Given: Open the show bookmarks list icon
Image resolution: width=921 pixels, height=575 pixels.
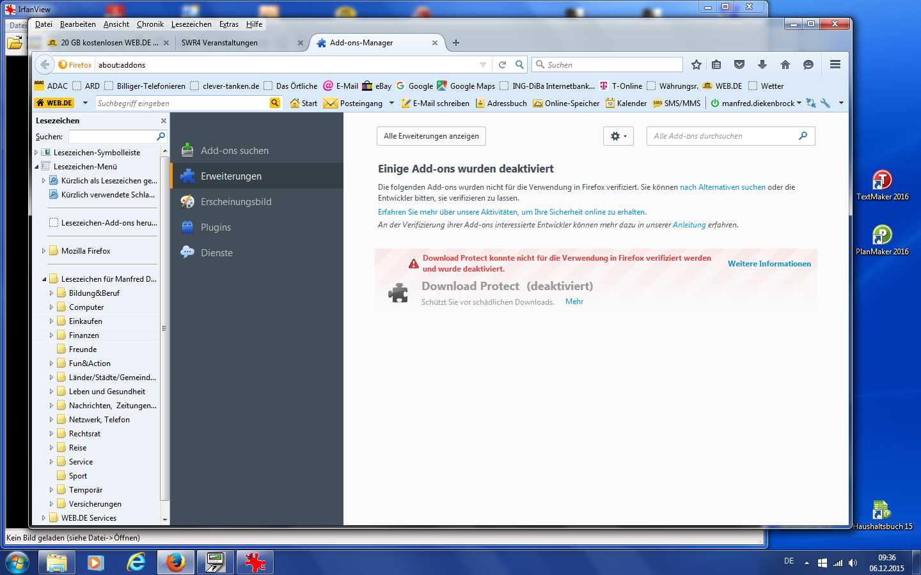Looking at the screenshot, I should pyautogui.click(x=716, y=65).
